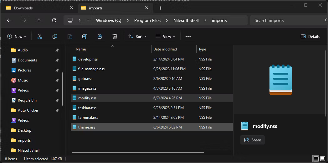
Task: Click the Copy icon in toolbar
Action: [x=54, y=36]
